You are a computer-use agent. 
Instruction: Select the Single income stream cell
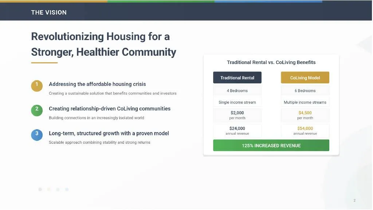pos(237,102)
